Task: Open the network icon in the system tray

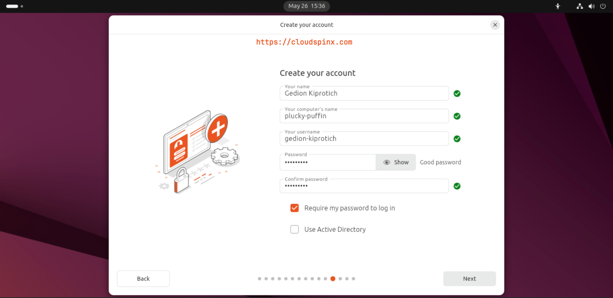Action: pyautogui.click(x=579, y=6)
